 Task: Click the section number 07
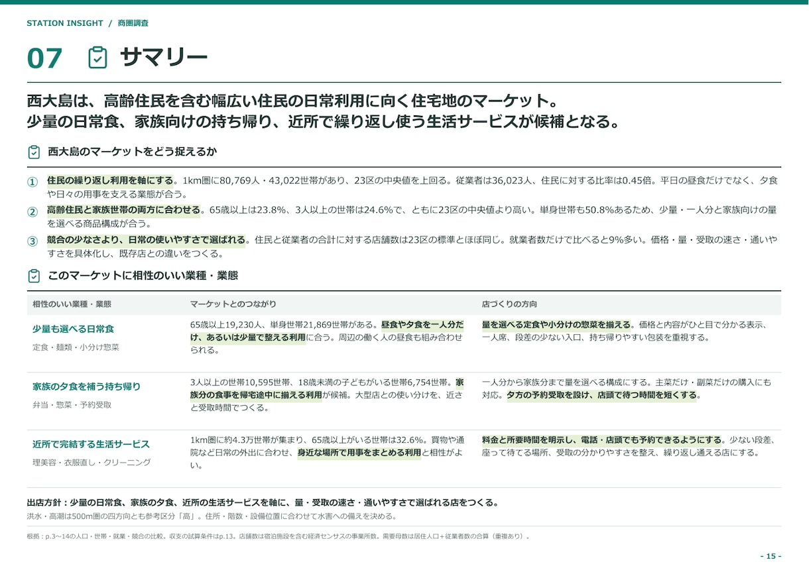44,58
